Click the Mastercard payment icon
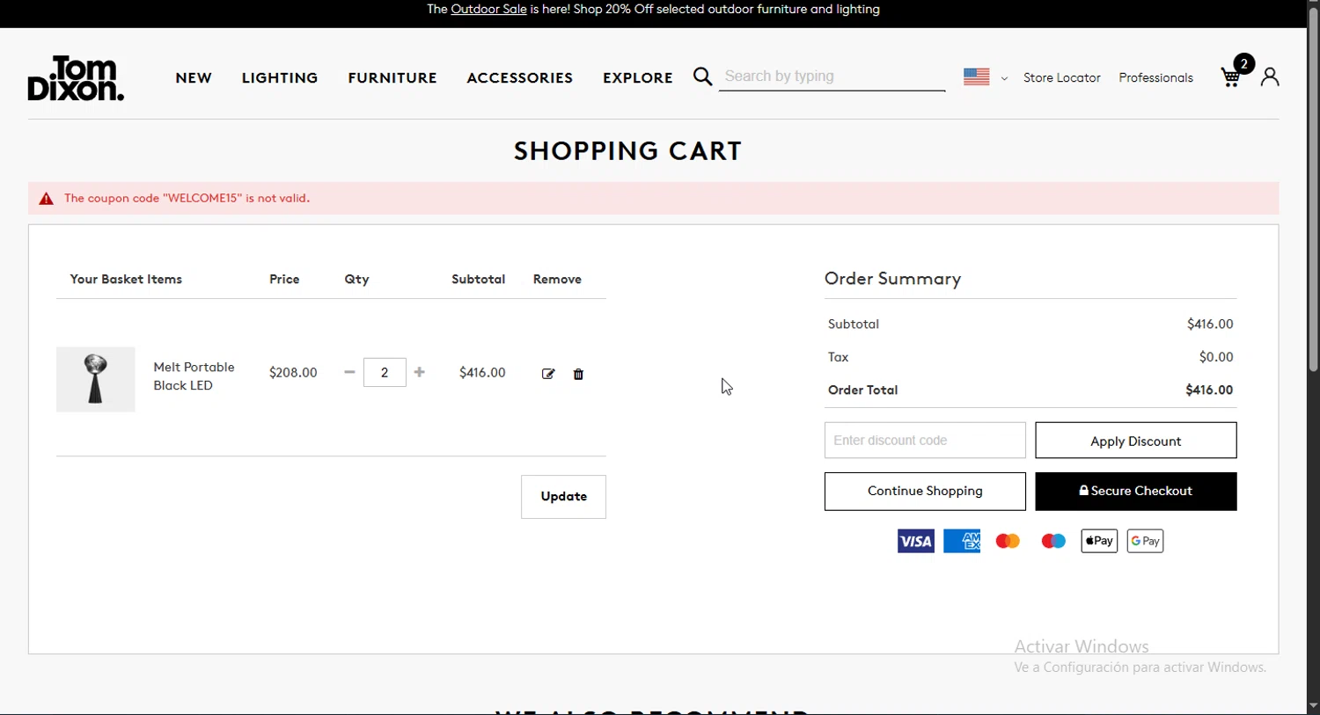Viewport: 1320px width, 715px height. pyautogui.click(x=1008, y=541)
